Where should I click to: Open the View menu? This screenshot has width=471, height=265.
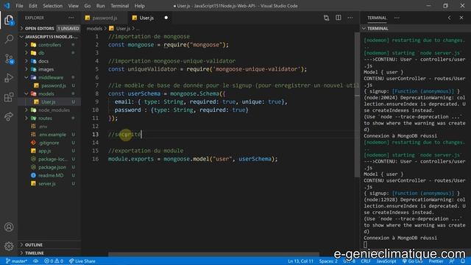click(74, 6)
